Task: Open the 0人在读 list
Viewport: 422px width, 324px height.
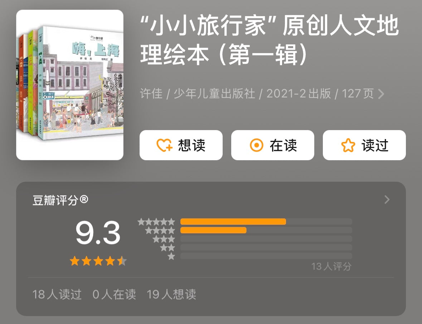Action: coord(114,294)
